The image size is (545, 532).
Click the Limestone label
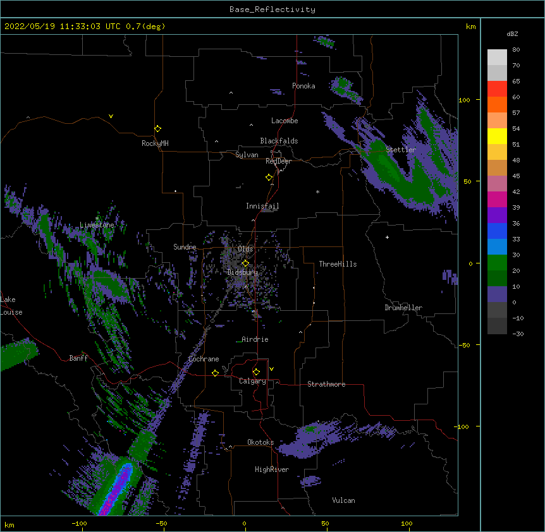coord(97,225)
